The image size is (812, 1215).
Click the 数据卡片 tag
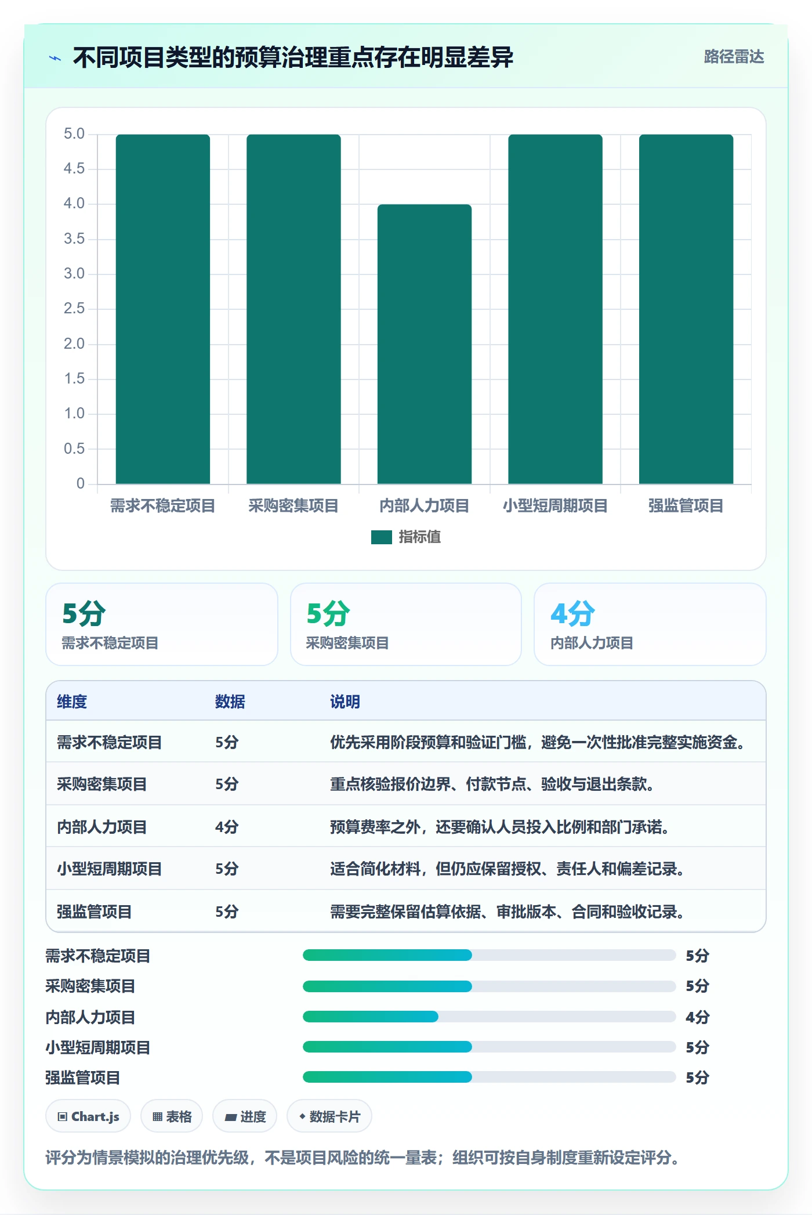(x=329, y=1116)
